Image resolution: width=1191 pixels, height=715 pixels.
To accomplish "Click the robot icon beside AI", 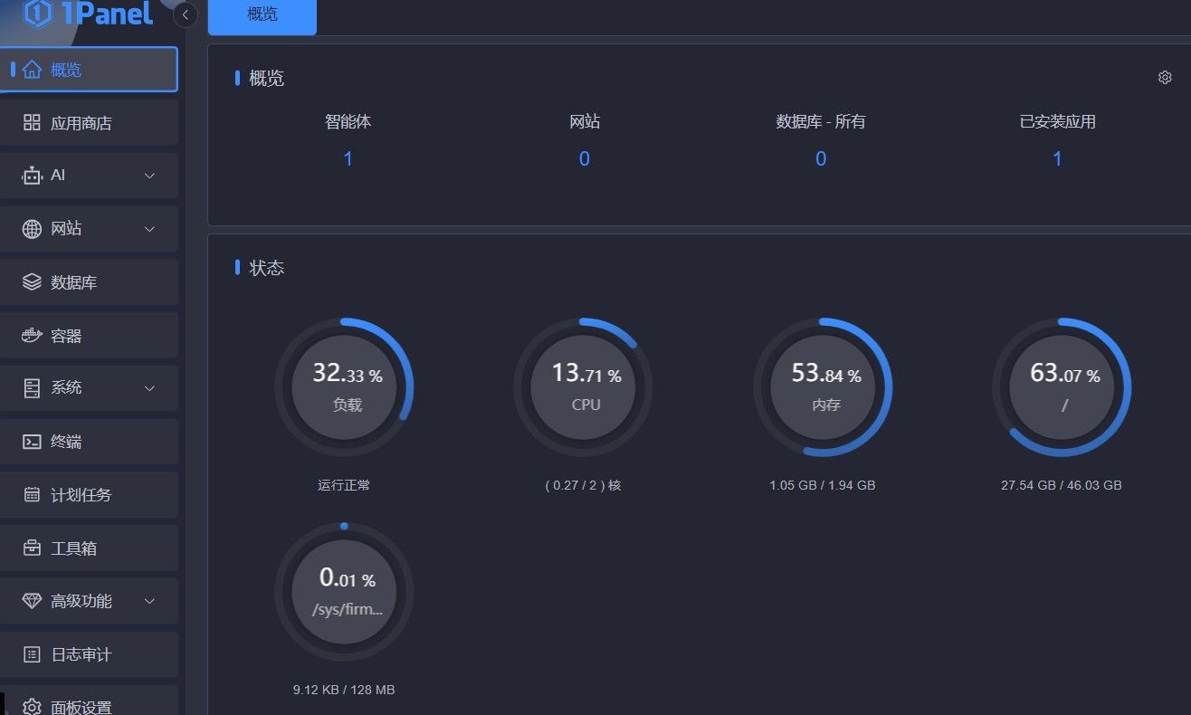I will pyautogui.click(x=32, y=176).
